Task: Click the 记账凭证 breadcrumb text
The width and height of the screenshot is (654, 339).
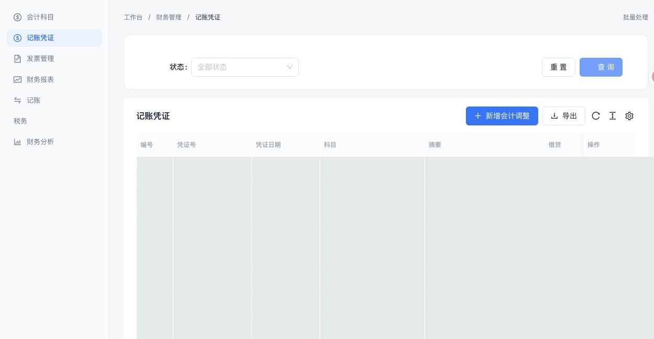Action: [208, 17]
